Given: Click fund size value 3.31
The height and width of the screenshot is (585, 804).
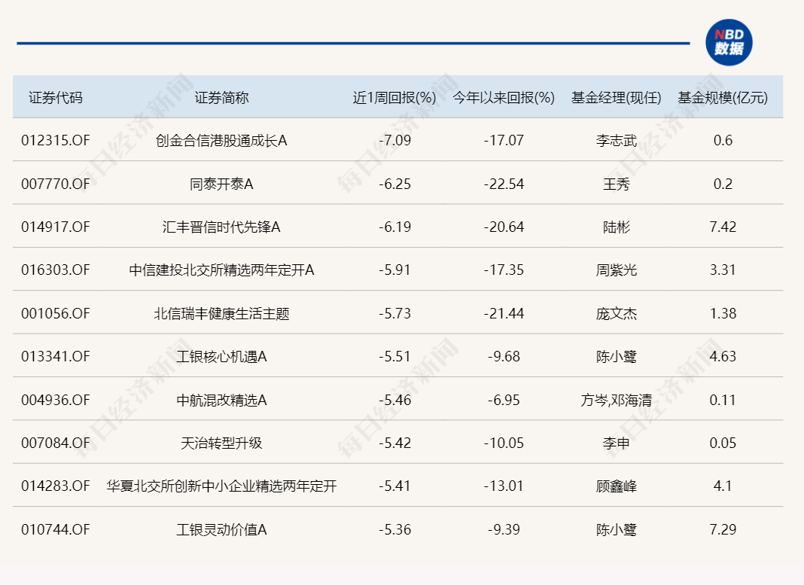Looking at the screenshot, I should 723,270.
